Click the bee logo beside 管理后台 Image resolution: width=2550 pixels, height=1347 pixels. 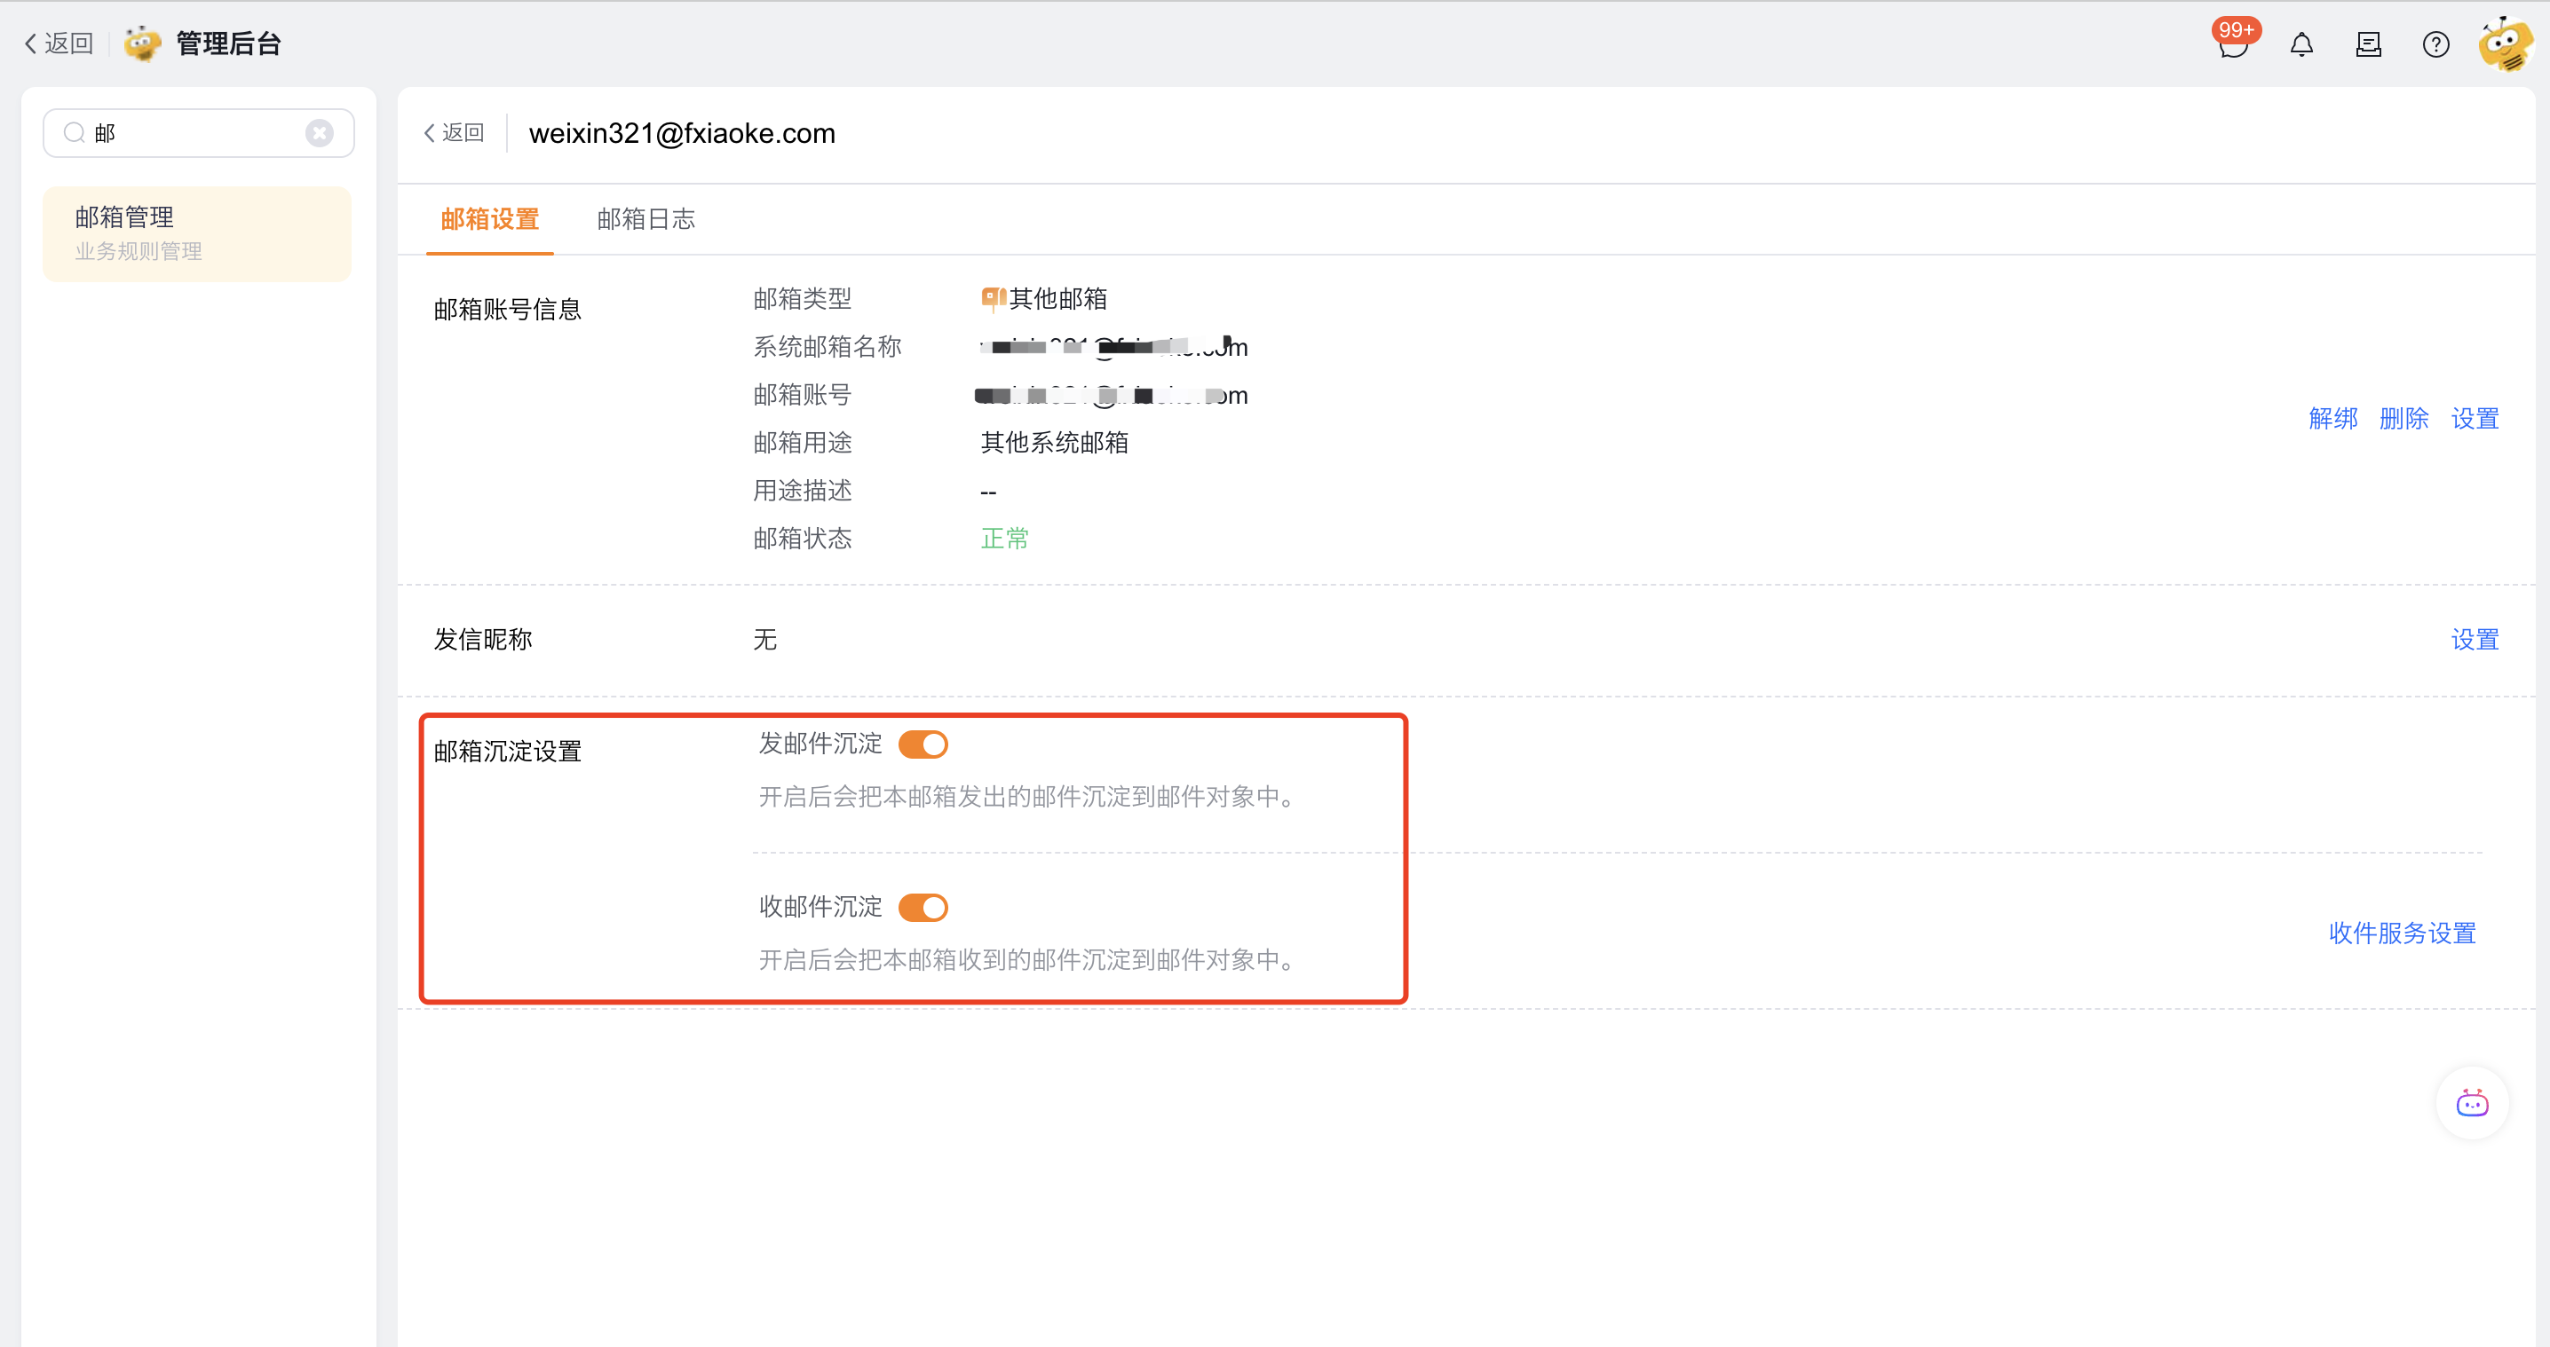pos(143,43)
